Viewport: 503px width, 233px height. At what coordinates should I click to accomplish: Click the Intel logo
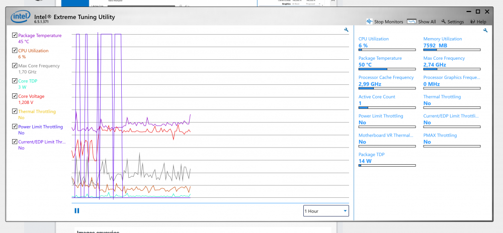21,17
